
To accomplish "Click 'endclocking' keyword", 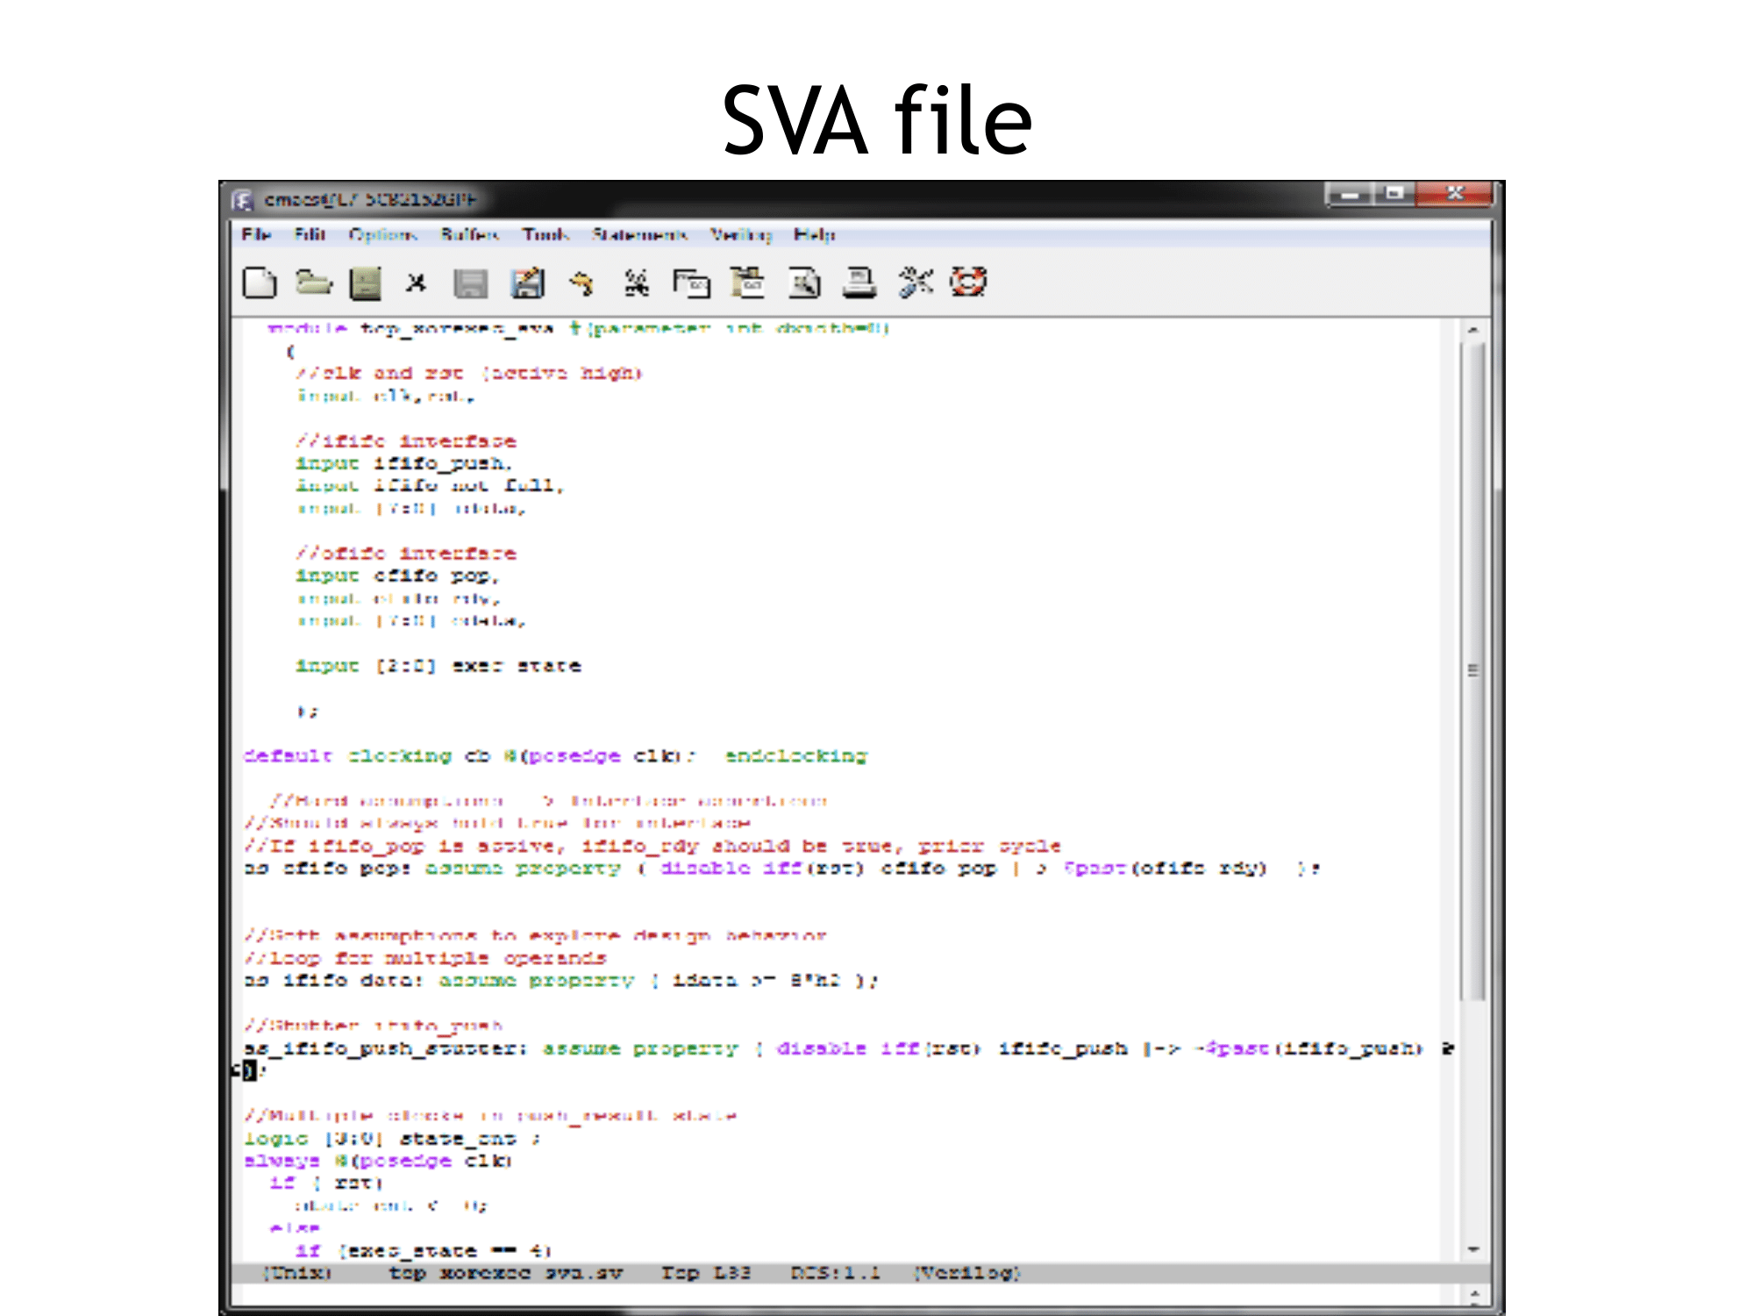I will (x=796, y=756).
